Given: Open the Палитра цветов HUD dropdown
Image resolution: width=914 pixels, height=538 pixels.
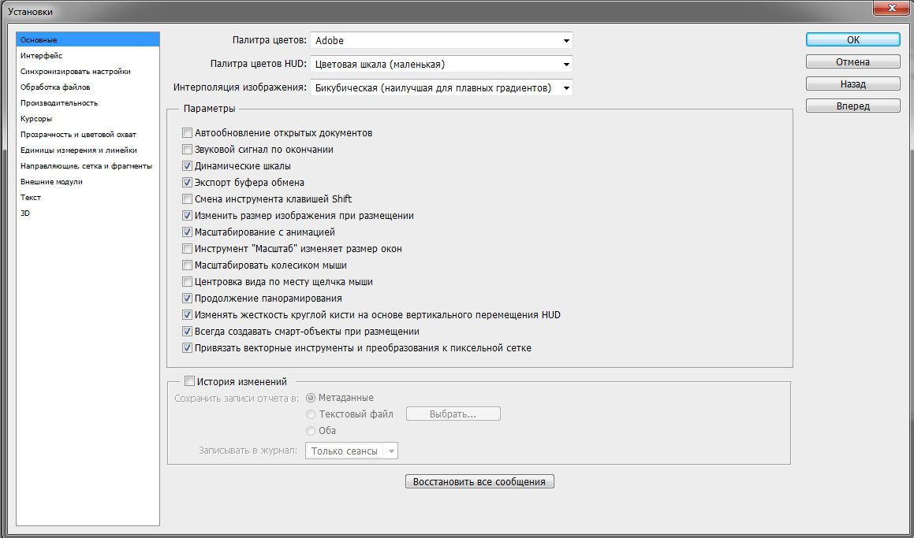Looking at the screenshot, I should tap(442, 65).
